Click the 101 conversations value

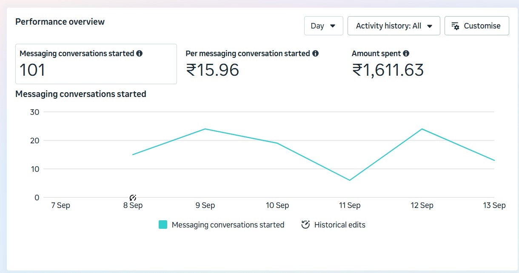[33, 70]
